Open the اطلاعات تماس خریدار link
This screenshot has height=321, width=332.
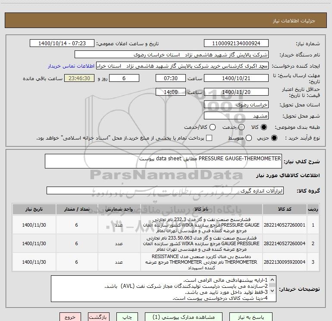point(71,66)
